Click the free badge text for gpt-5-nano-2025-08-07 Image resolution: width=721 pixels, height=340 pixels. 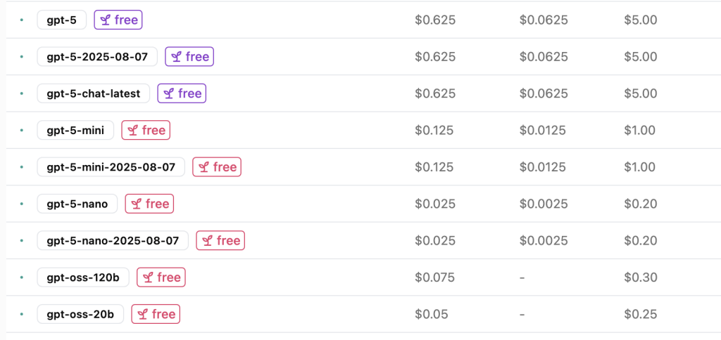coord(228,241)
